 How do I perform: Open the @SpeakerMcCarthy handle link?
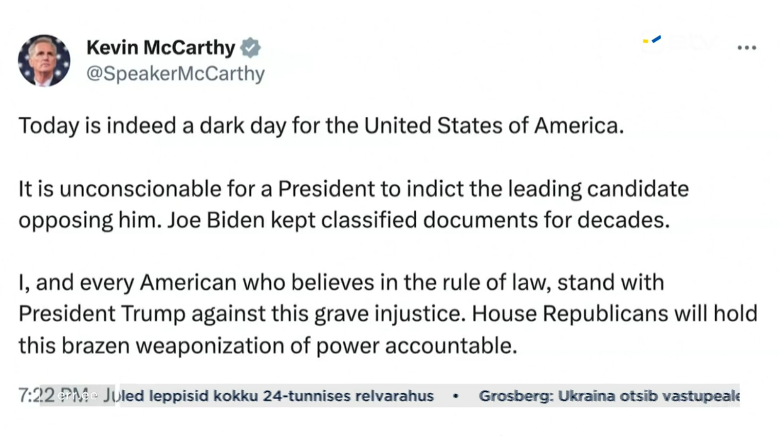[x=175, y=73]
